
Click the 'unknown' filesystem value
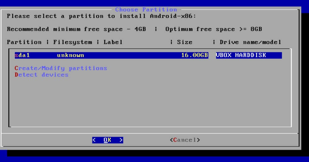coord(71,55)
